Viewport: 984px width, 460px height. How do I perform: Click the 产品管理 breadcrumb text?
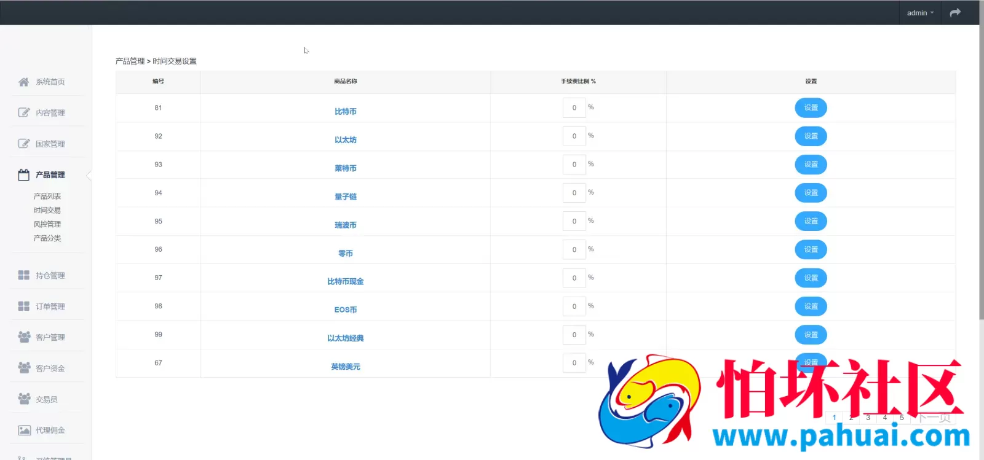point(130,61)
